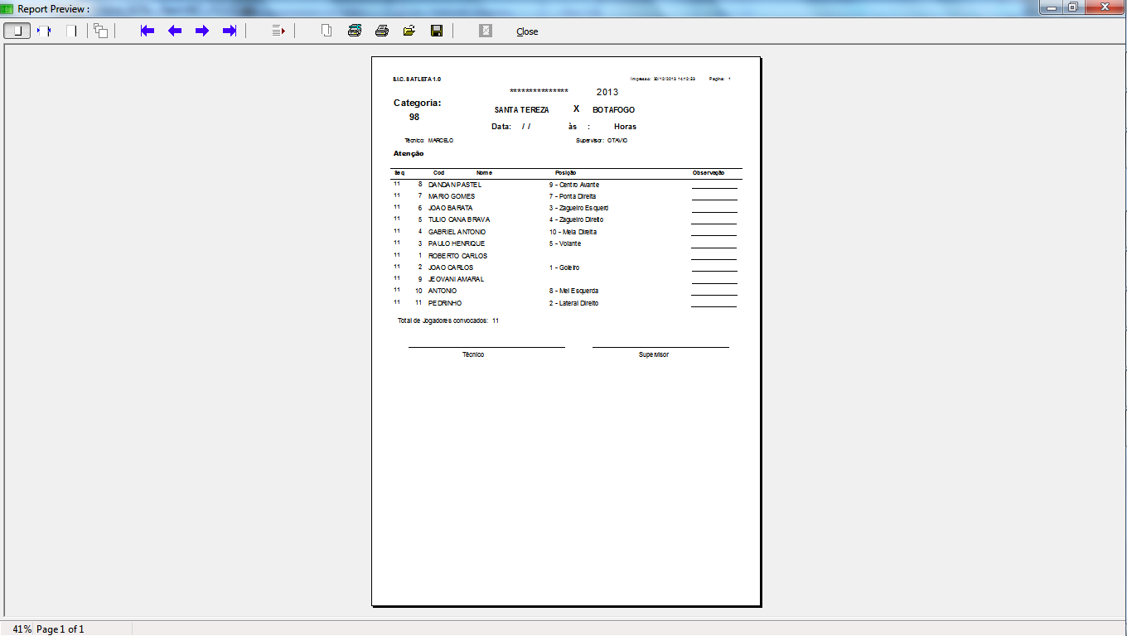Select the zoom-to-fit whole page button

[x=17, y=31]
